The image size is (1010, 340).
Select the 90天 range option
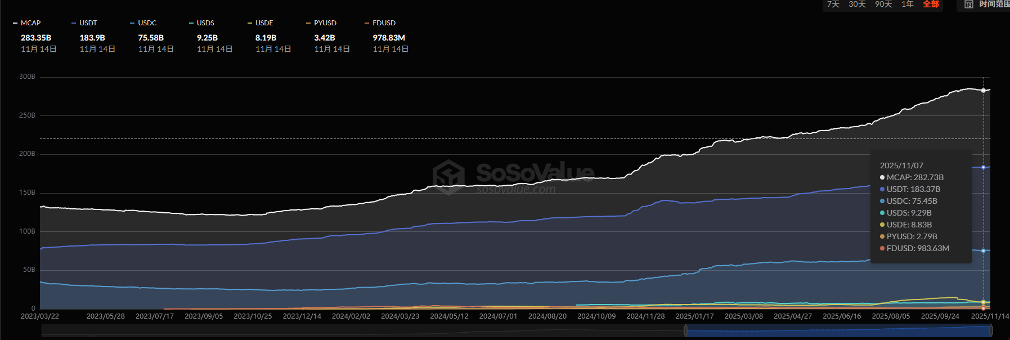click(x=883, y=5)
